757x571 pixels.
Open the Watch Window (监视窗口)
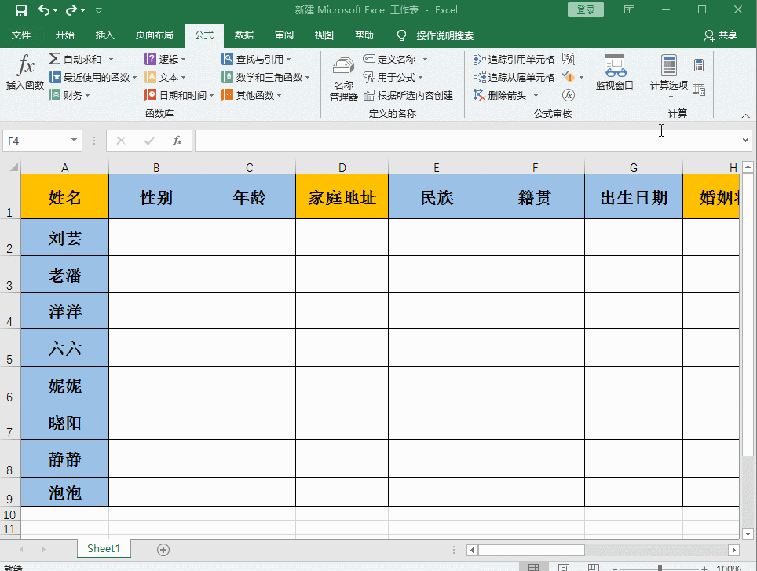[x=615, y=76]
